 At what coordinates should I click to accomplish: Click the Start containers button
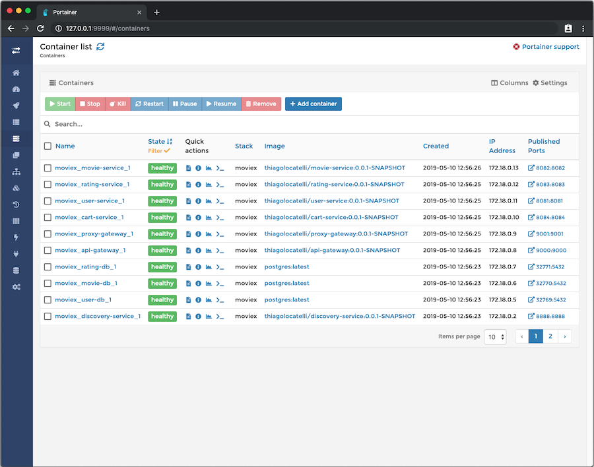(x=60, y=104)
